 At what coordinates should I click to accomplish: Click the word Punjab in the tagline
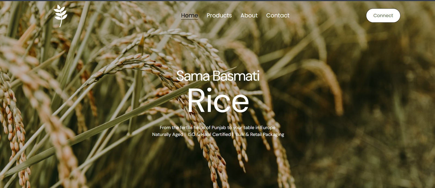[219, 128]
